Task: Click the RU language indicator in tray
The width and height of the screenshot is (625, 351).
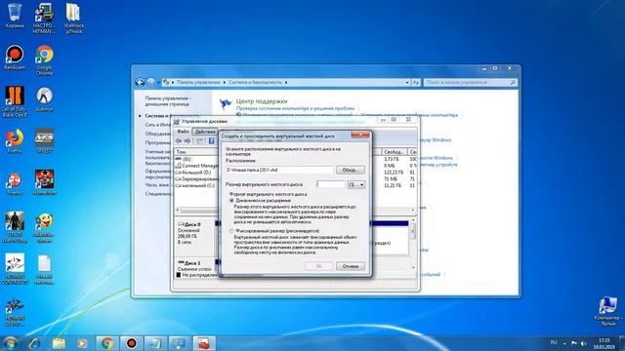Action: 554,342
